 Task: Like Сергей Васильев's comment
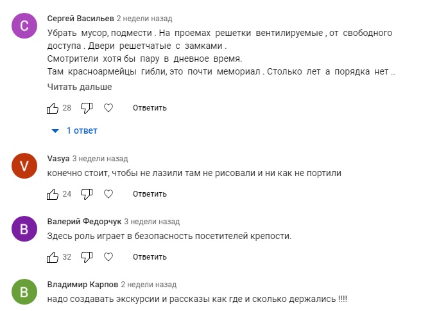[x=53, y=108]
